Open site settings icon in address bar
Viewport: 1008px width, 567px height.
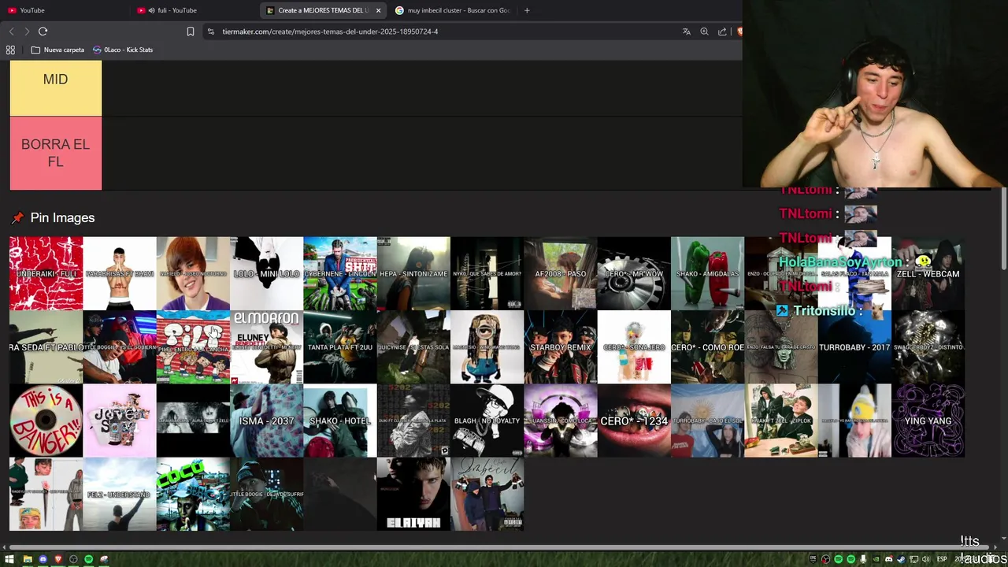click(210, 31)
